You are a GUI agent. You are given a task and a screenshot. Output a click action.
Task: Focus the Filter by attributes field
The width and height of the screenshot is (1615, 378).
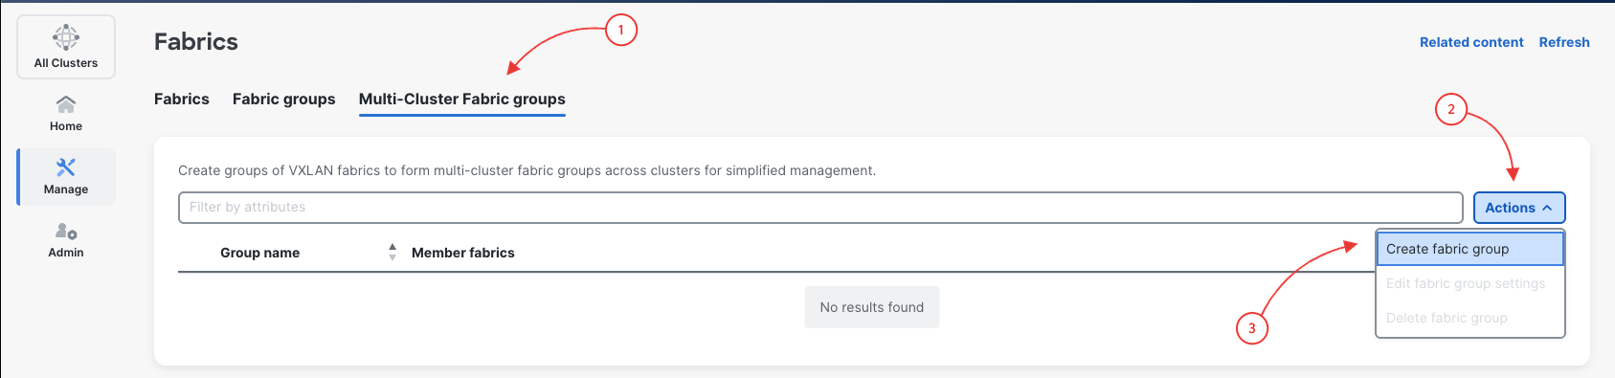[820, 207]
